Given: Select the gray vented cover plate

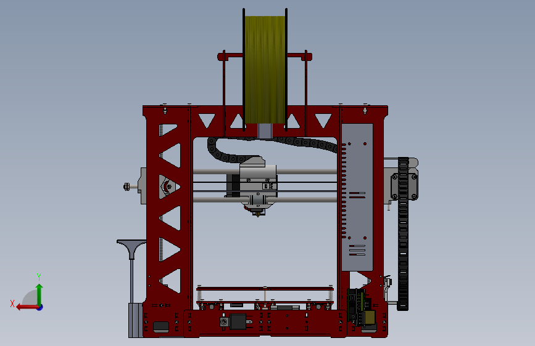Looking at the screenshot, I should tap(357, 197).
